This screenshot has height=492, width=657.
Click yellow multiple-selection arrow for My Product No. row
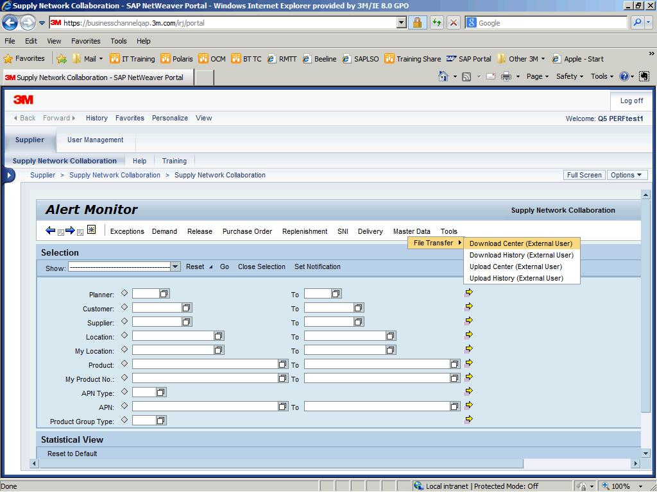coord(468,377)
